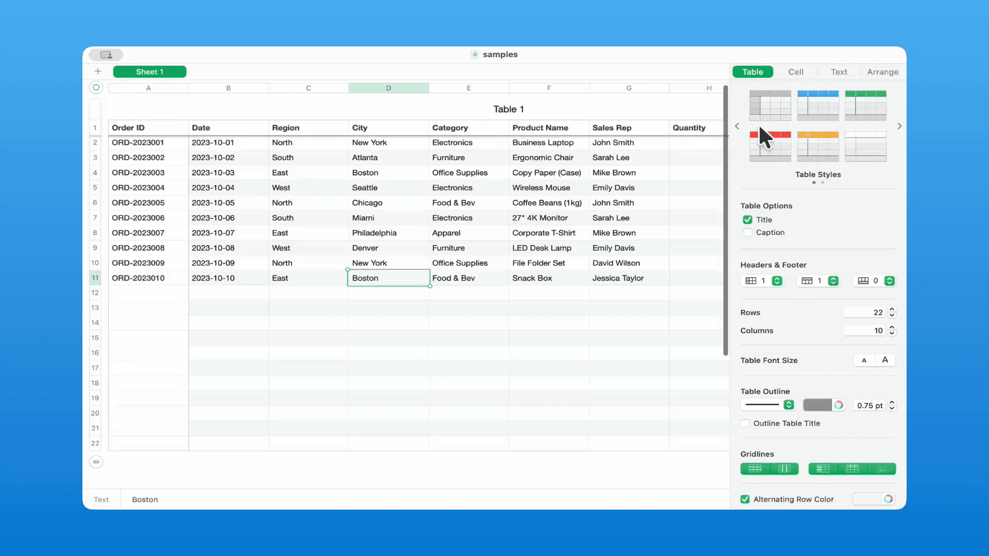Click the gray table outline color swatch
989x556 pixels.
(817, 405)
